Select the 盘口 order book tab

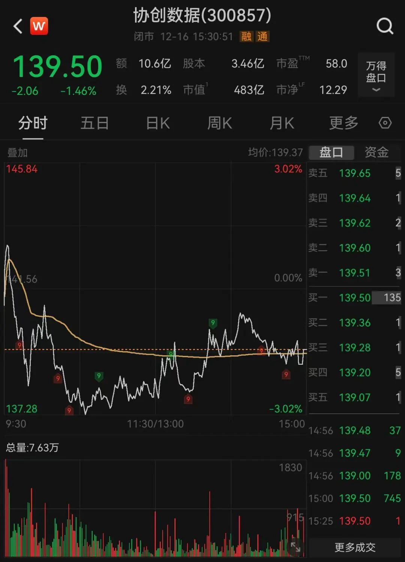point(331,153)
